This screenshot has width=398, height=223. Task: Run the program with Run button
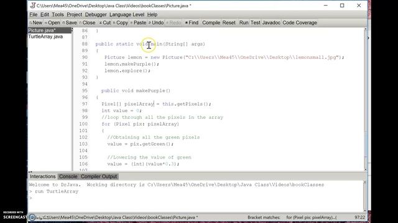(x=244, y=23)
